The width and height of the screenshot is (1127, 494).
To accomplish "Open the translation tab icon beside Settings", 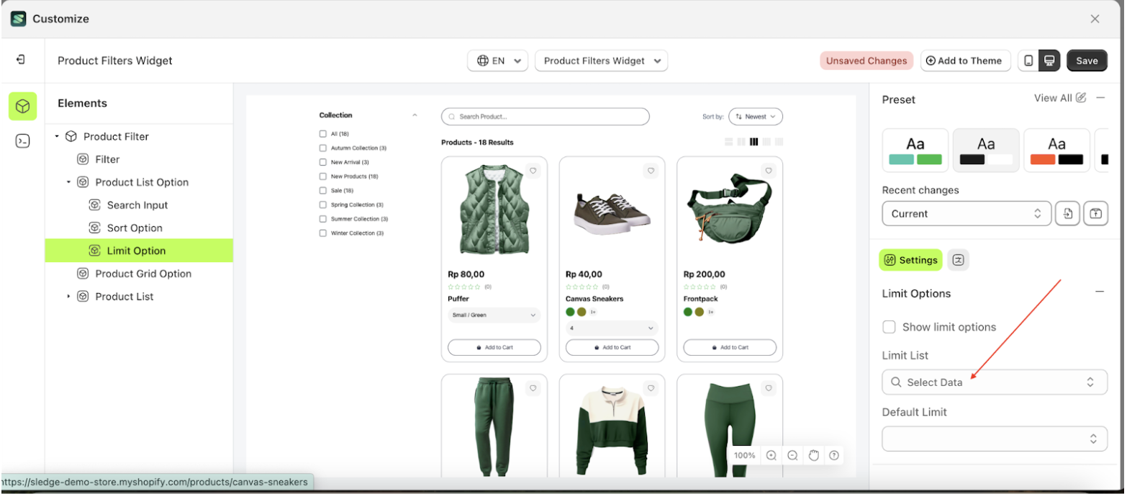I will (x=958, y=260).
